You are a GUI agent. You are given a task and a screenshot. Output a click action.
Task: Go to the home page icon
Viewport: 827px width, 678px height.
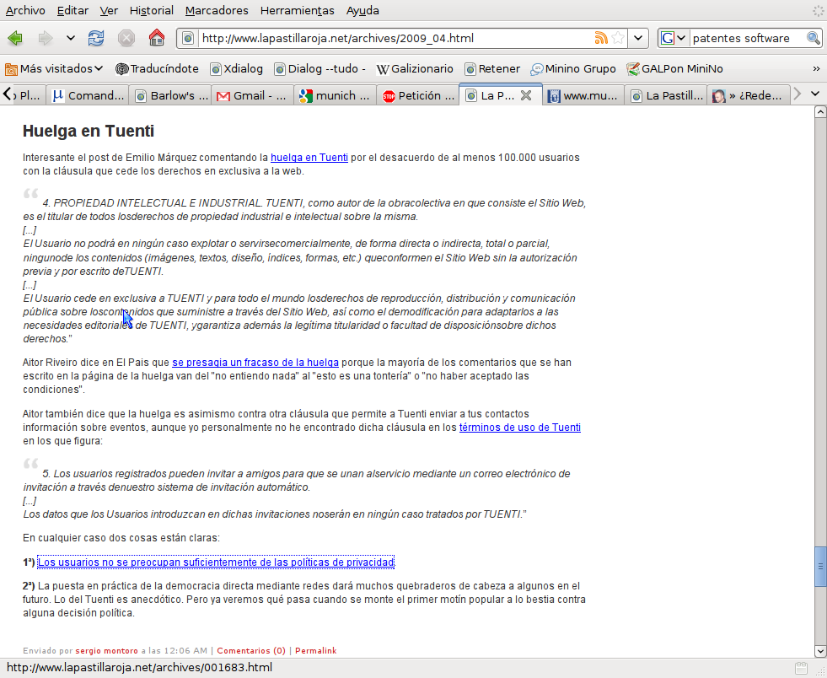157,38
